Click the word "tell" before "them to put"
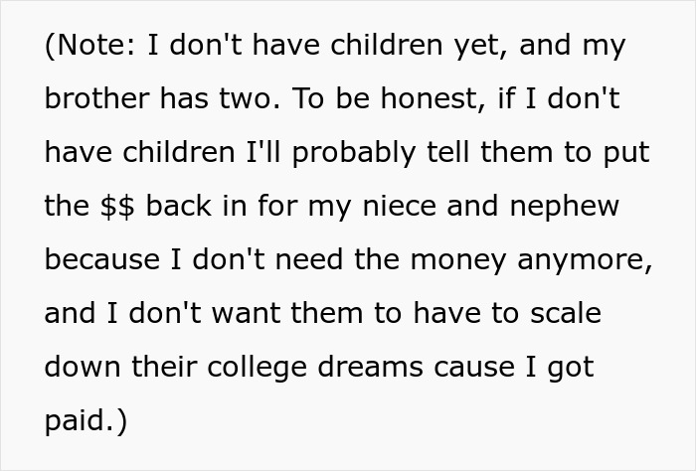The height and width of the screenshot is (471, 696). coord(448,152)
